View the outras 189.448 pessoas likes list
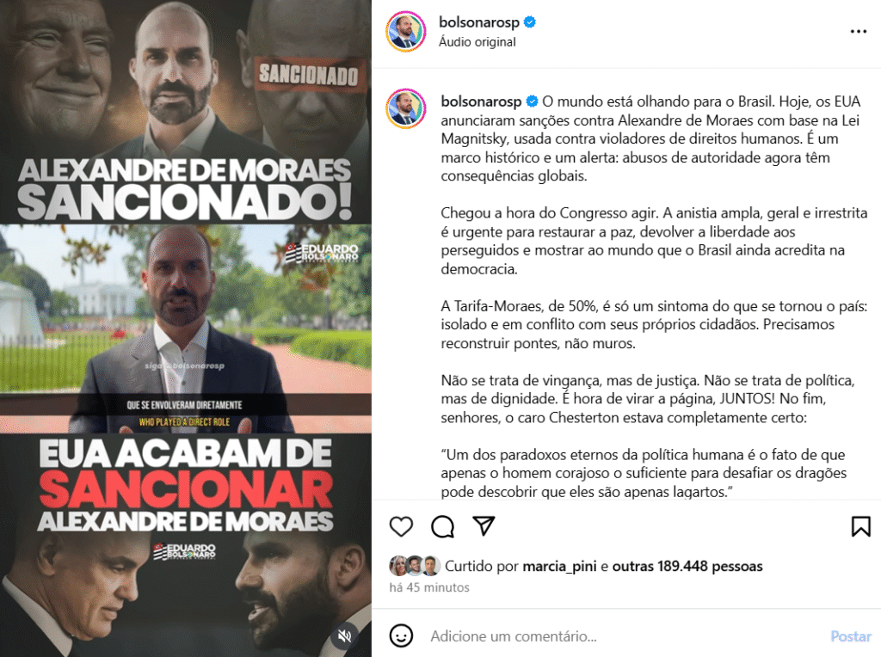The width and height of the screenshot is (881, 657). click(687, 566)
